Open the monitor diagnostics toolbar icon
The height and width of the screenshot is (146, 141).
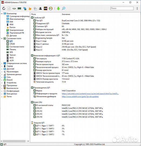pos(25,8)
